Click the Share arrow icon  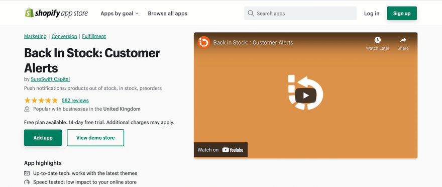point(403,40)
